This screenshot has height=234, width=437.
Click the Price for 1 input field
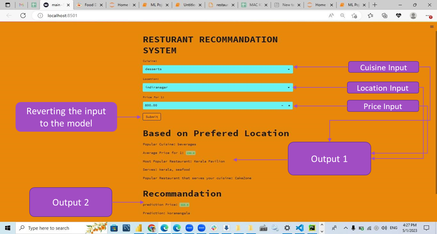pyautogui.click(x=198, y=105)
